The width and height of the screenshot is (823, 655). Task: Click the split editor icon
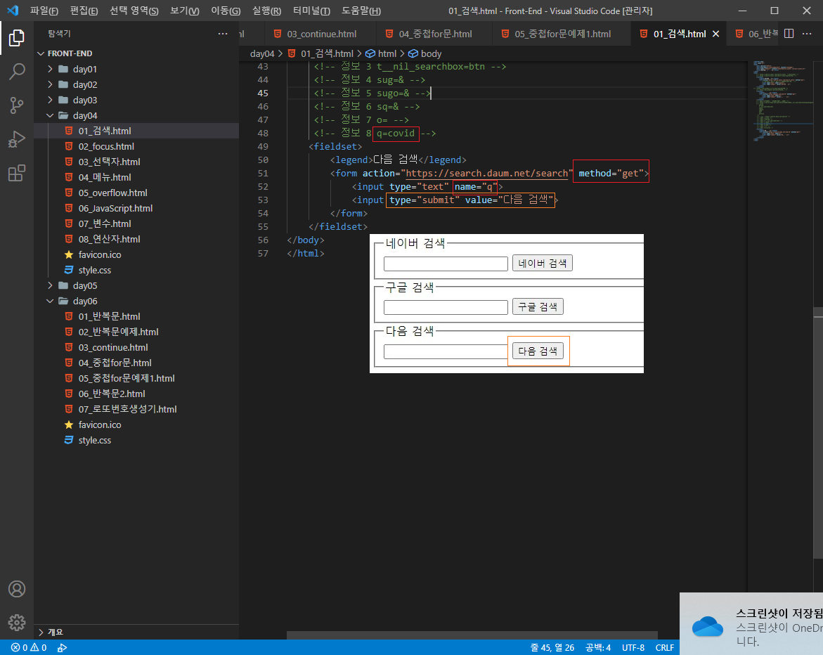click(789, 34)
